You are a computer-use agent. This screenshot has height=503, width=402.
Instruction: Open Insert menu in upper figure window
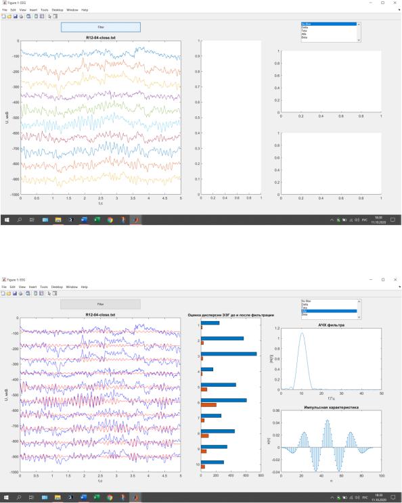(33, 10)
